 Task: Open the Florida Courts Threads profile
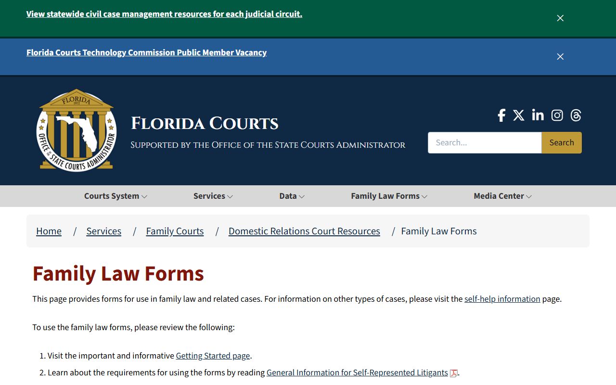pyautogui.click(x=576, y=115)
